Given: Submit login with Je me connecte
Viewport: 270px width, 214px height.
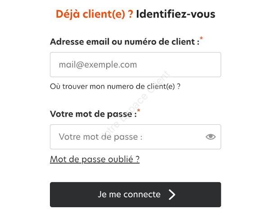Looking at the screenshot, I should 135,195.
